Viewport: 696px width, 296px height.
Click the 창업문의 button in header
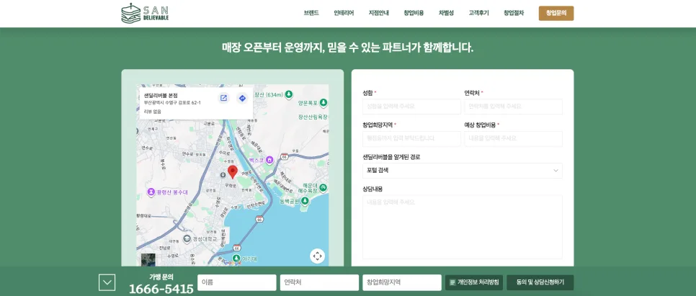click(x=556, y=13)
